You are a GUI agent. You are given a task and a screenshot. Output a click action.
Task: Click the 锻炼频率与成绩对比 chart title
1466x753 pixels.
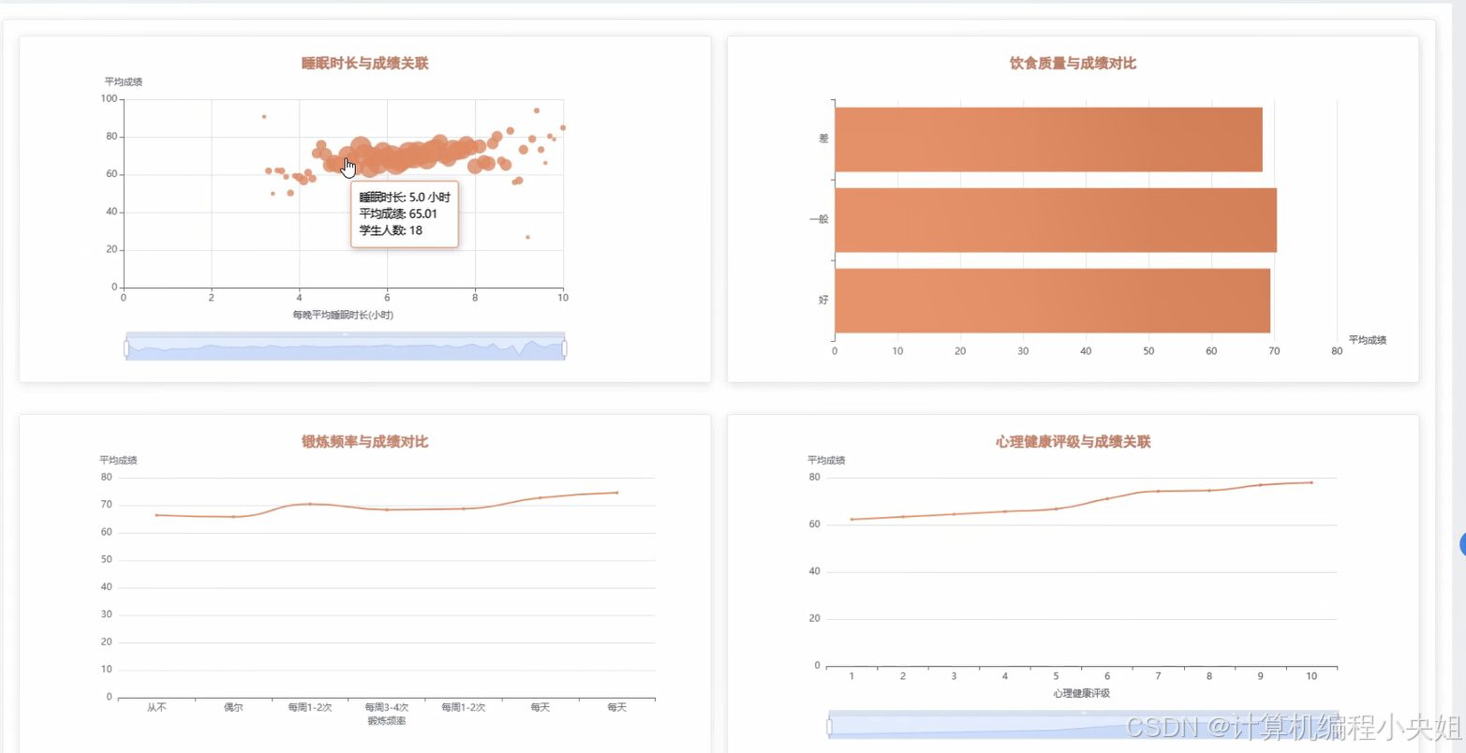tap(365, 442)
